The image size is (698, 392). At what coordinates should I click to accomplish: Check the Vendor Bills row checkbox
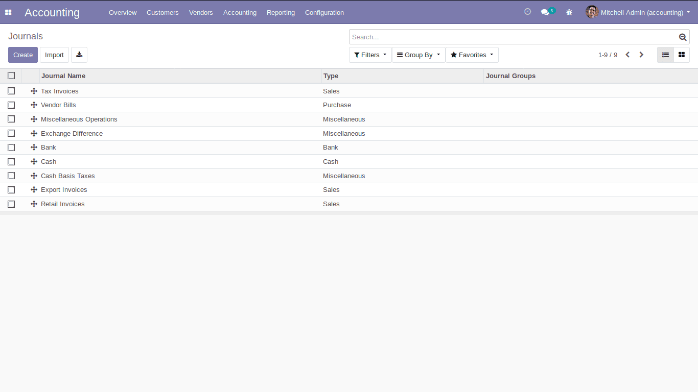[11, 105]
